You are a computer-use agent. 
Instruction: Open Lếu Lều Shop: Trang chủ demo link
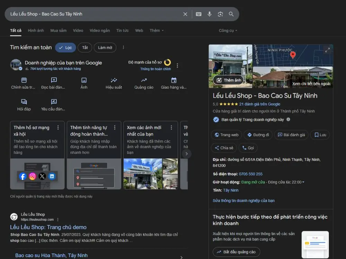click(x=48, y=227)
